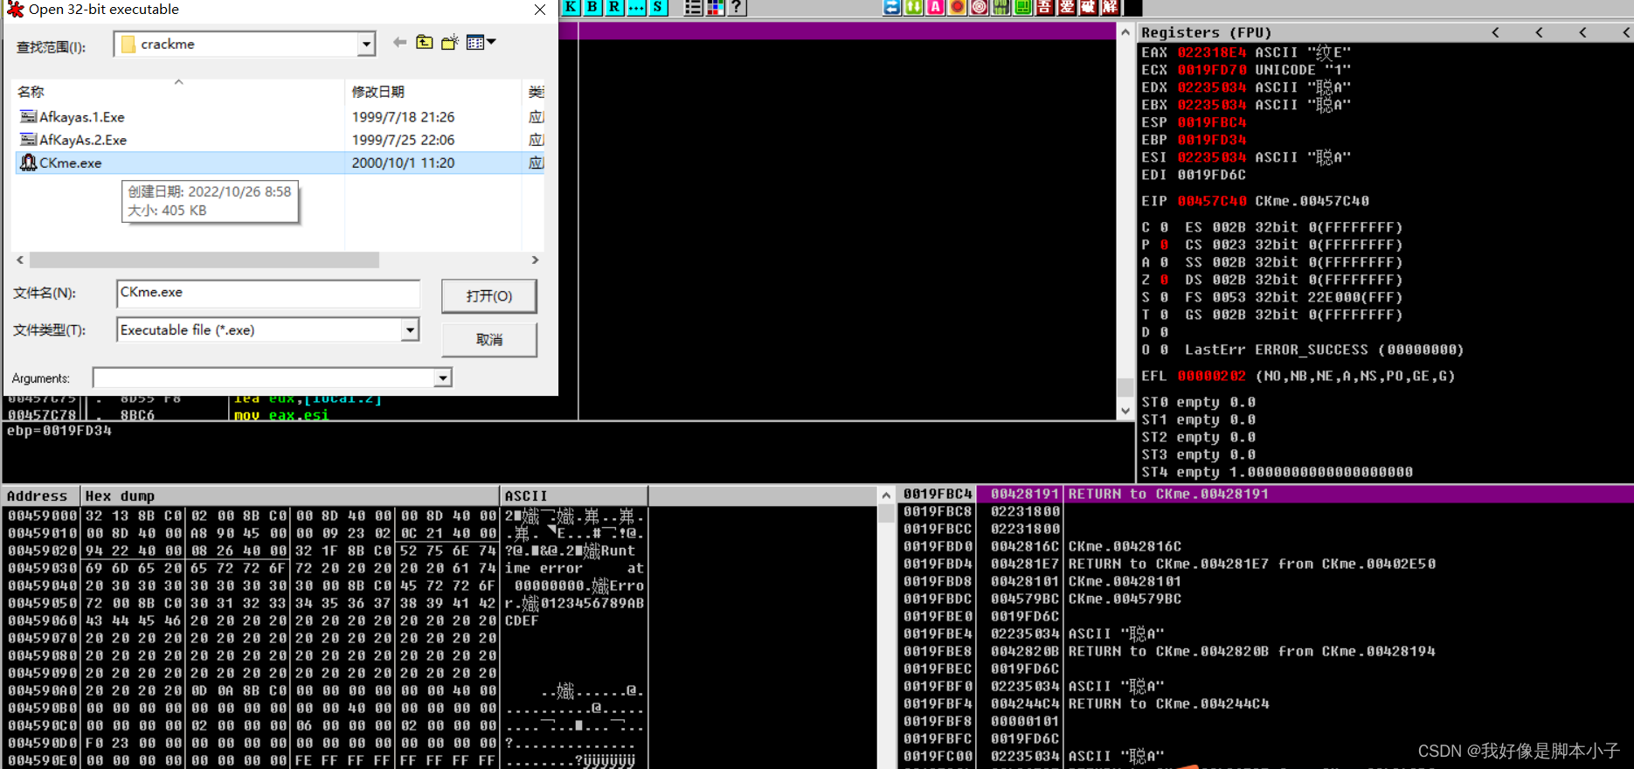The image size is (1634, 769).
Task: Open the B breakpoints toolbar button
Action: pyautogui.click(x=592, y=7)
